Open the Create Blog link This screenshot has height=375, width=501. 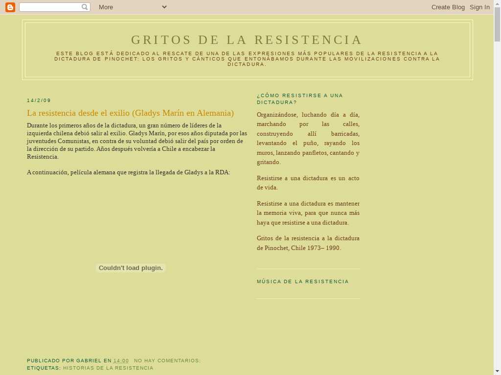(448, 7)
